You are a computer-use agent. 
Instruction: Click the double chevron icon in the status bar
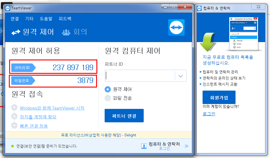[x=186, y=146]
